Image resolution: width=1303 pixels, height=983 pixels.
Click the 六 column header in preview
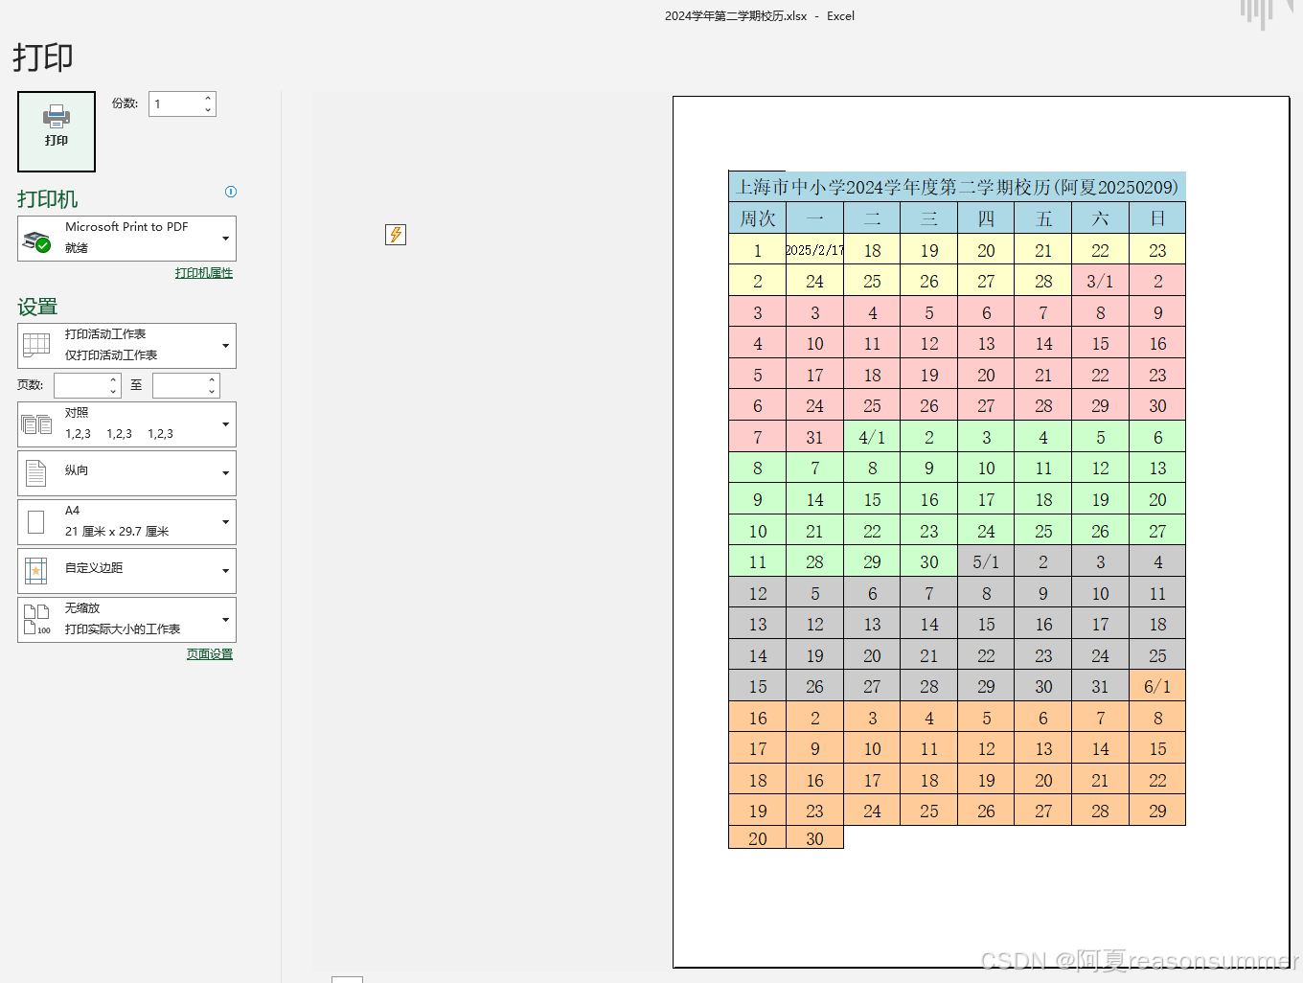click(x=1101, y=218)
